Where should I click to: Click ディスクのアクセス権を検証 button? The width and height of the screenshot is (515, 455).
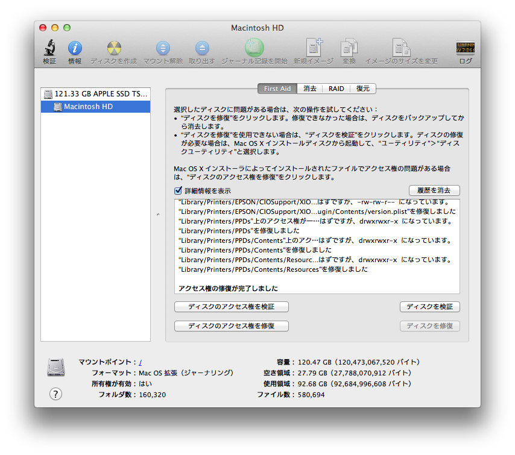(231, 307)
